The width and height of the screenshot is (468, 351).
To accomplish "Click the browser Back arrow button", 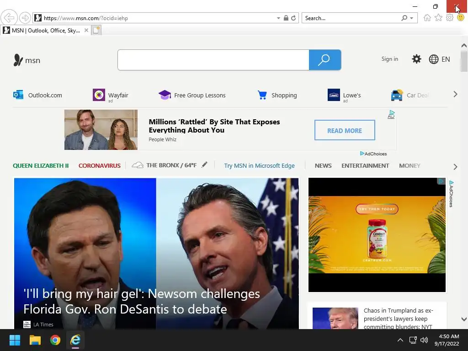I will point(9,18).
